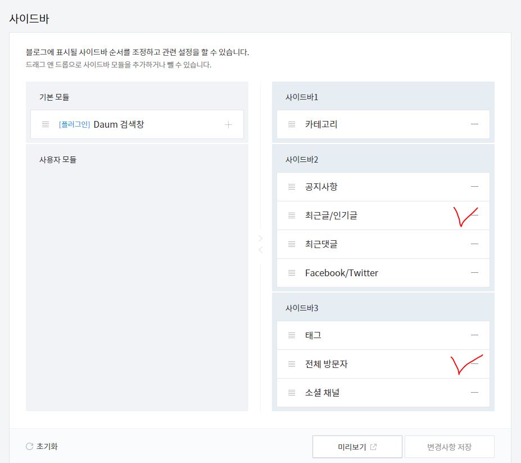Remove the Facebook/Twitter module with its minus control
Viewport: 521px width, 463px height.
474,273
